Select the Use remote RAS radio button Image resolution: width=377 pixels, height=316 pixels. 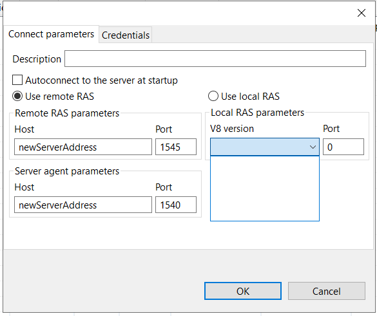pos(17,96)
